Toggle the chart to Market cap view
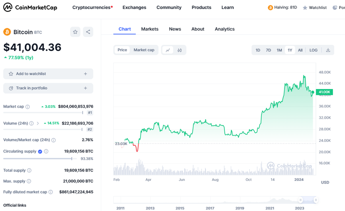The image size is (345, 211). (x=144, y=50)
